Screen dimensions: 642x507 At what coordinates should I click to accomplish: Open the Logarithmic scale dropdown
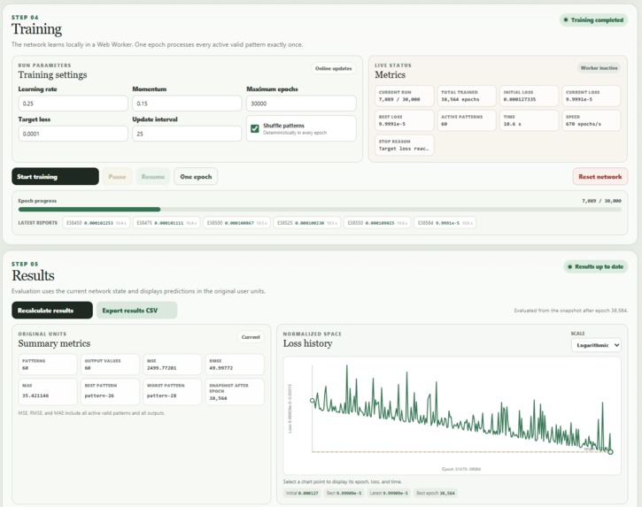click(596, 345)
